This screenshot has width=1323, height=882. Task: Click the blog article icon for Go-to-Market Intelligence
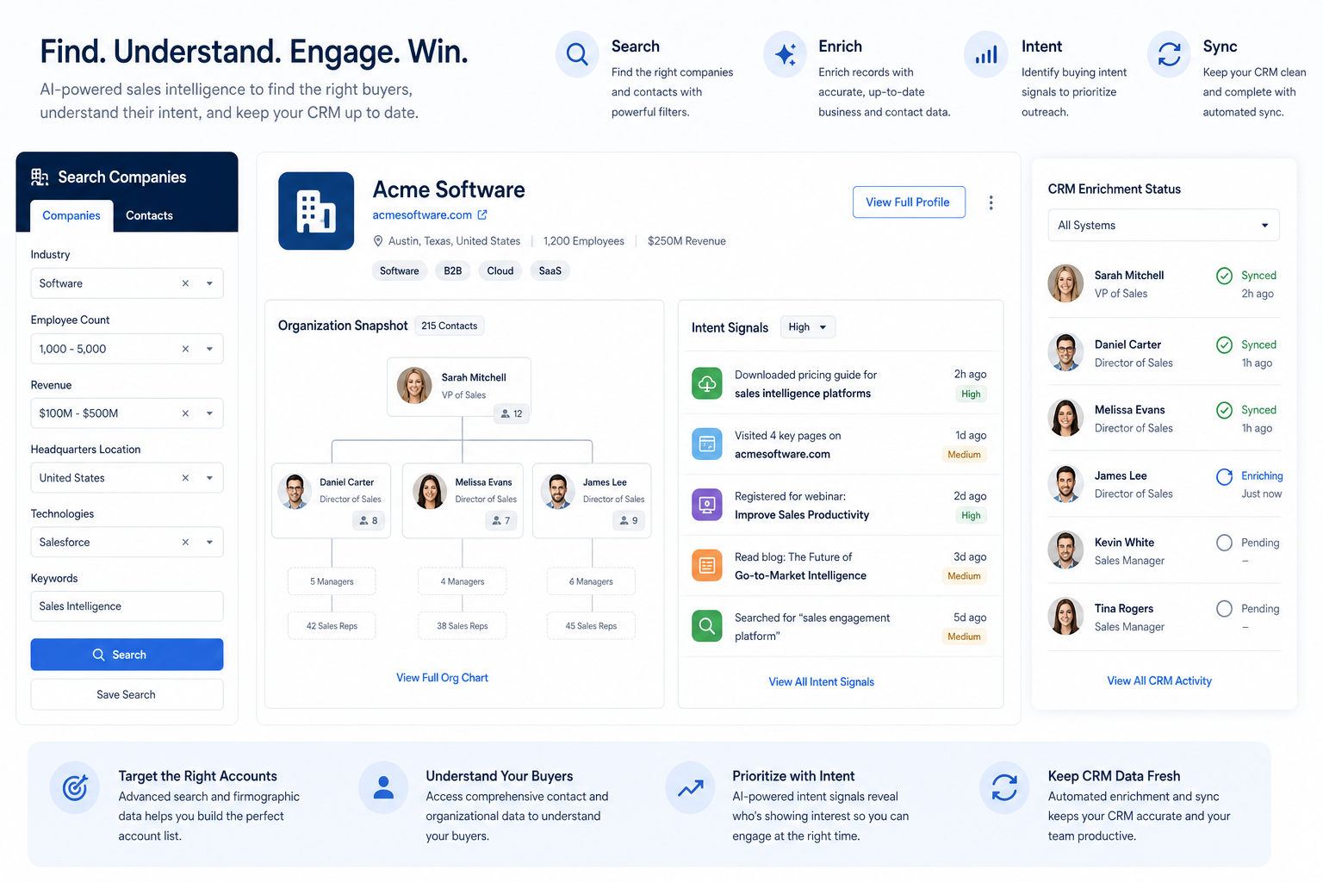[x=707, y=566]
